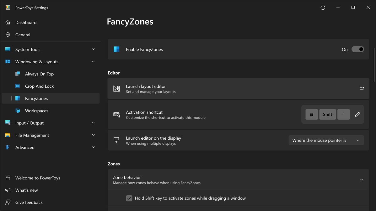Select the Crop And Lock icon
376x211 pixels.
[18, 86]
